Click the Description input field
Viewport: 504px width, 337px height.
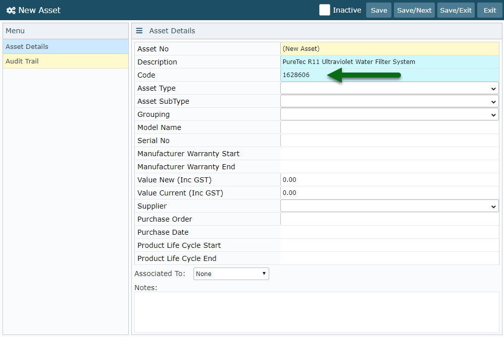click(389, 62)
